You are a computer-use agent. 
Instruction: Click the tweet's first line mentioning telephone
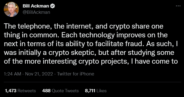(83, 27)
